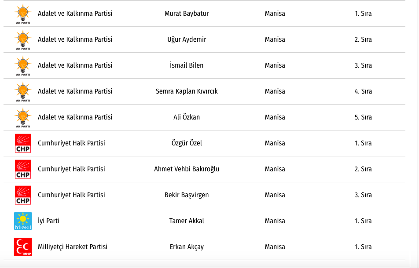This screenshot has height=268, width=419.
Task: Select Cumhuriyet Halk Partisi text in Bekir Başvirgen's row
Action: coord(71,195)
